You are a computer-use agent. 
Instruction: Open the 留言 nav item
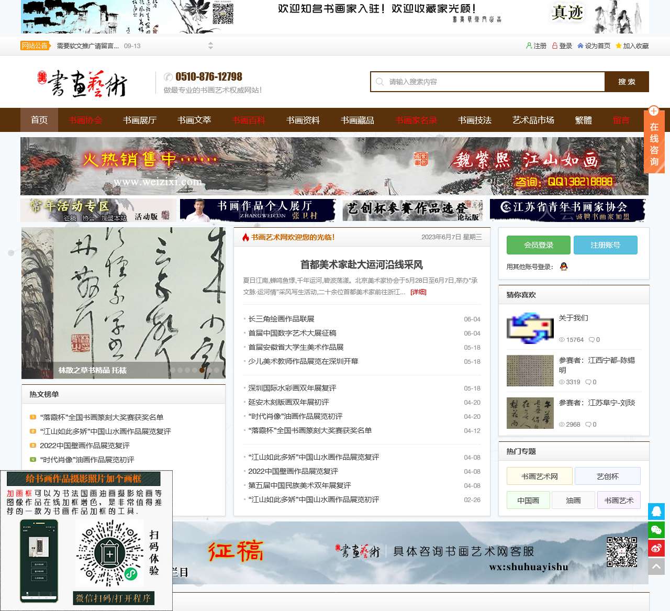click(x=621, y=120)
